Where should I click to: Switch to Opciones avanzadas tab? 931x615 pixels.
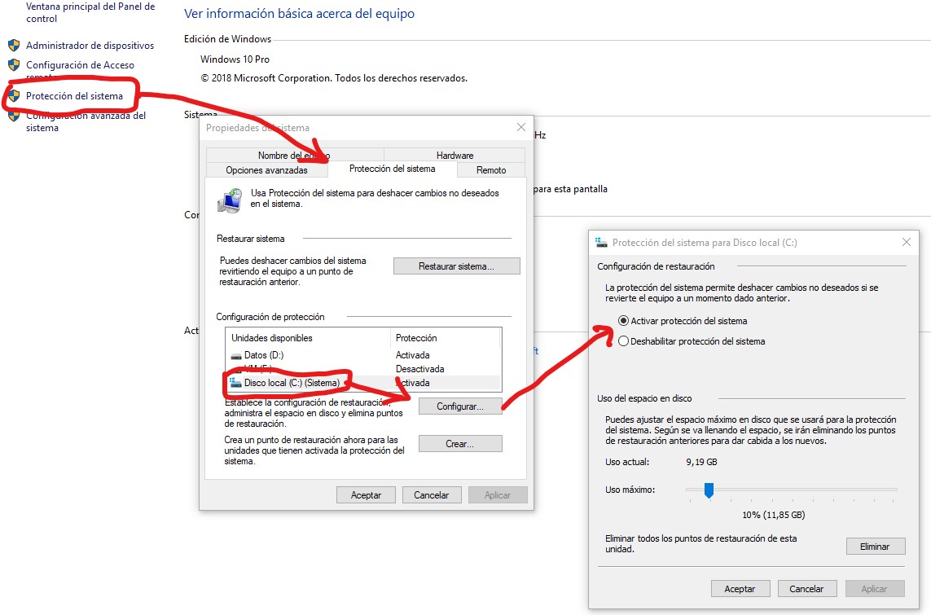[x=266, y=169]
